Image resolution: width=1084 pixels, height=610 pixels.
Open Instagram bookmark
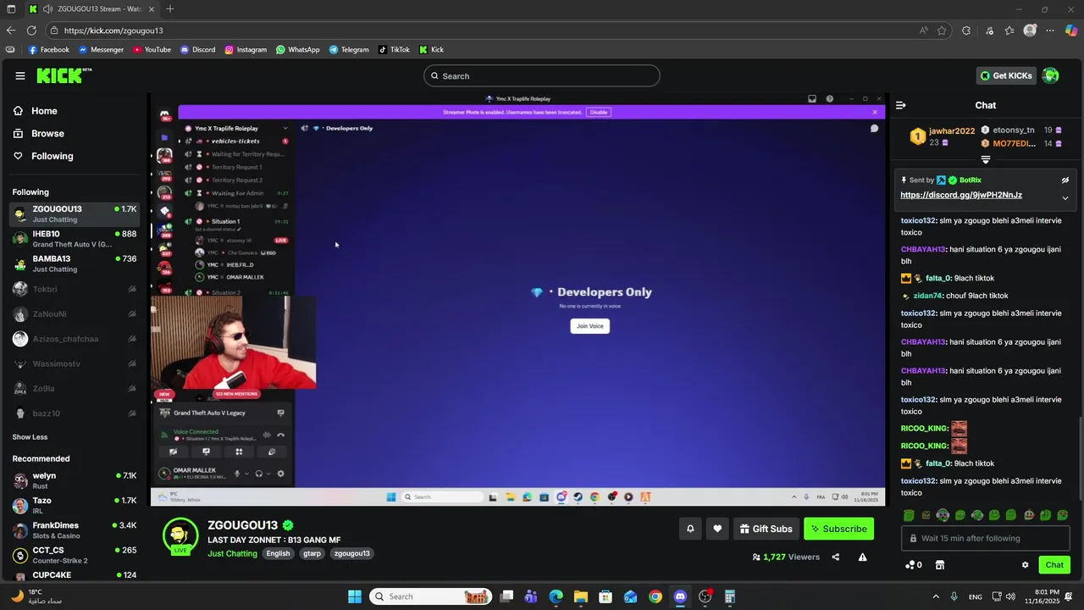(246, 50)
